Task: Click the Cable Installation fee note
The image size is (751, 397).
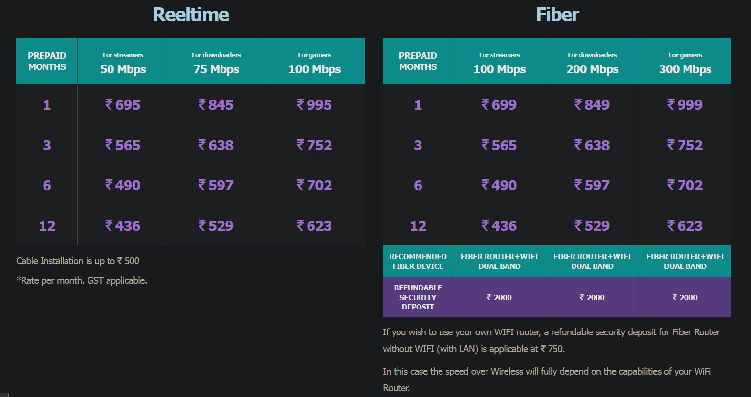Action: pos(78,261)
